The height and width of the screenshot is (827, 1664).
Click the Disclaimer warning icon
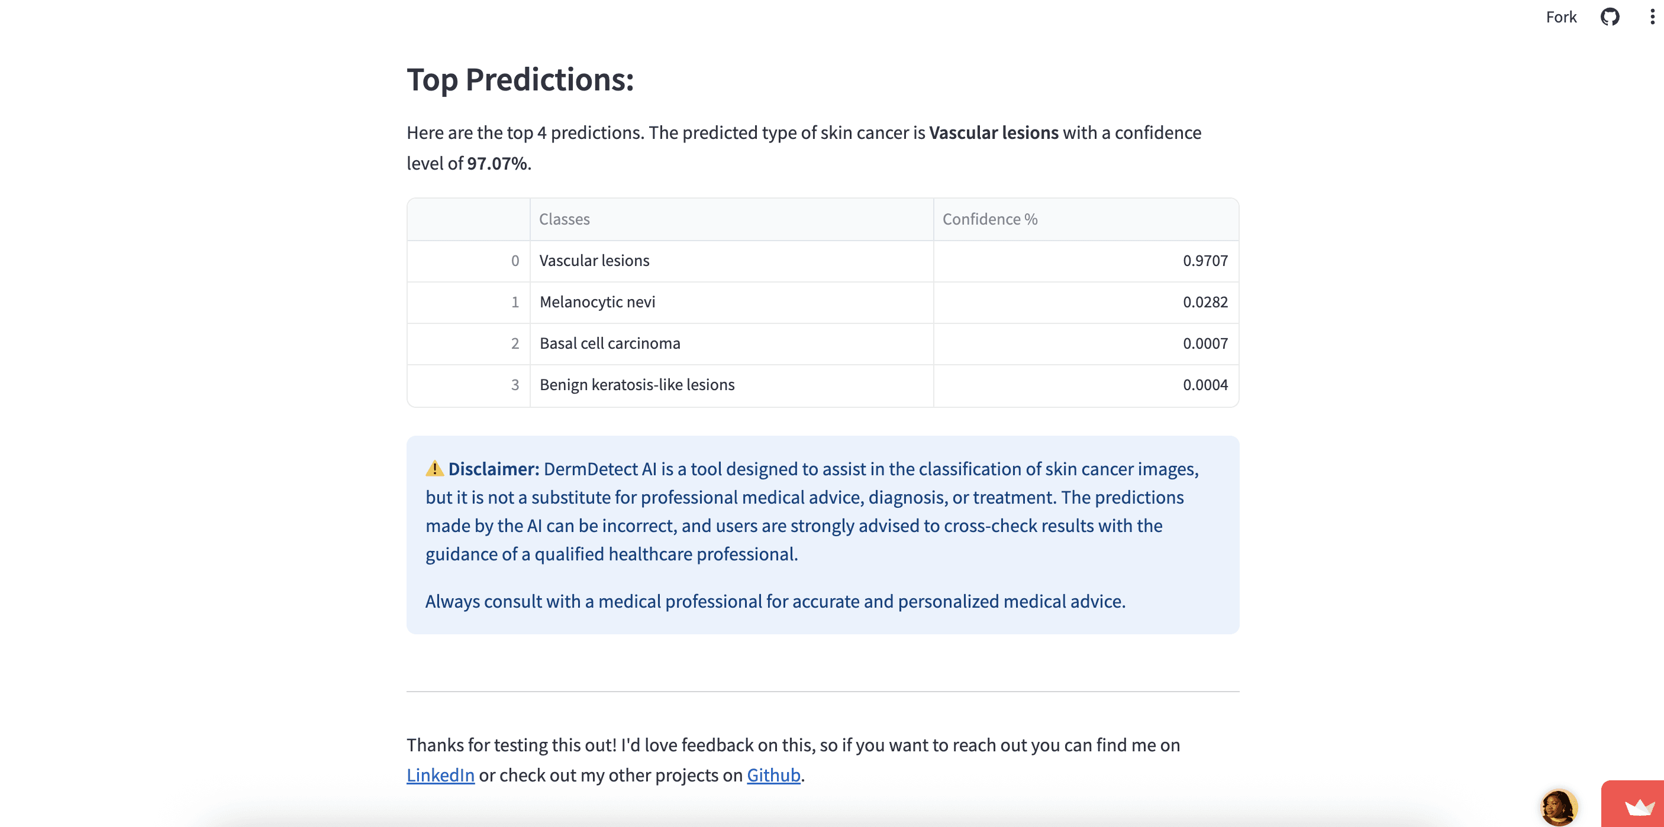pos(435,468)
